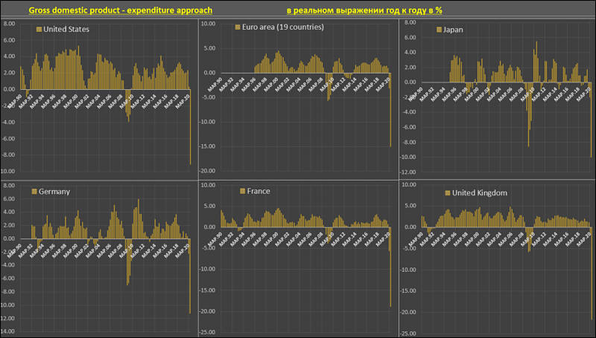Screen dimensions: 596x338
Task: Select the 'Euro area (19 countries)' legend label
Action: [x=283, y=27]
